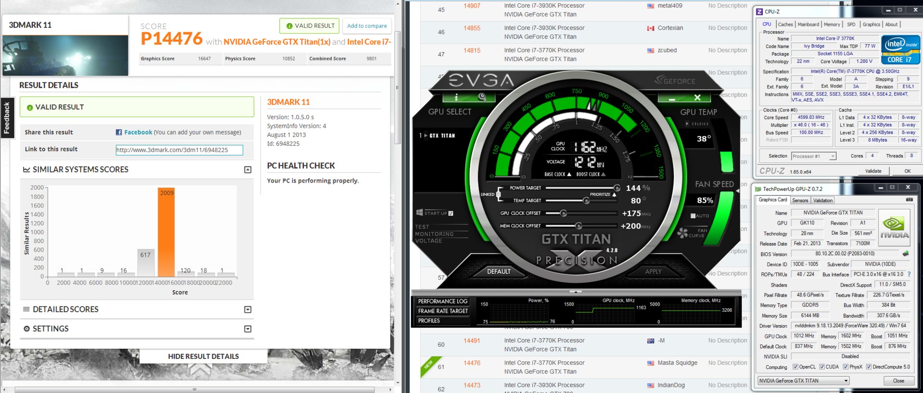This screenshot has height=393, width=923.
Task: Click the Canadian flag next to Cortexian
Action: tap(650, 28)
